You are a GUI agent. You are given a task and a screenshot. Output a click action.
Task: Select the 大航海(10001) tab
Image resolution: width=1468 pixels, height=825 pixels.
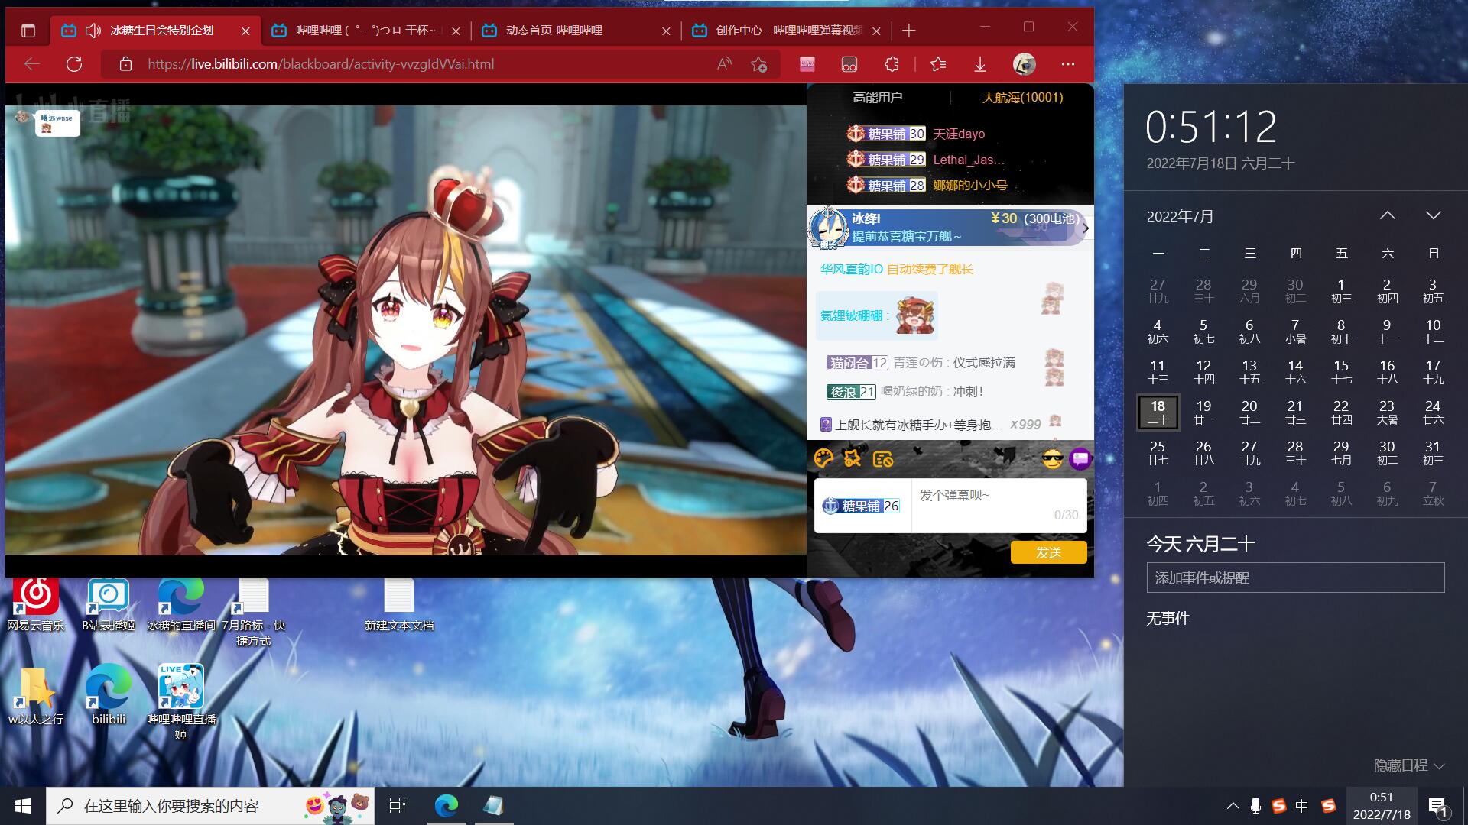pos(1022,97)
